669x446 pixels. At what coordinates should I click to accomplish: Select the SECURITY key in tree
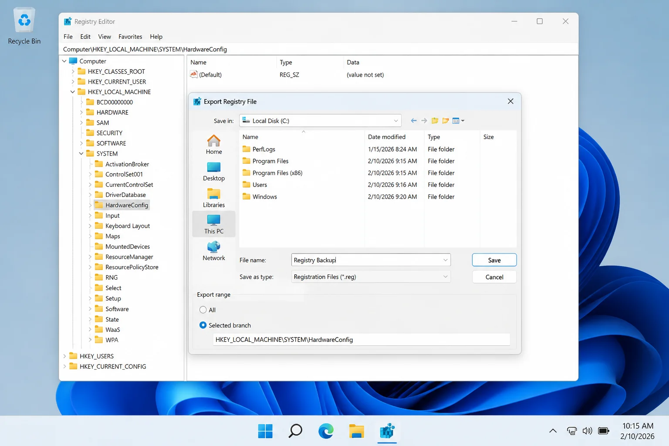pyautogui.click(x=109, y=133)
